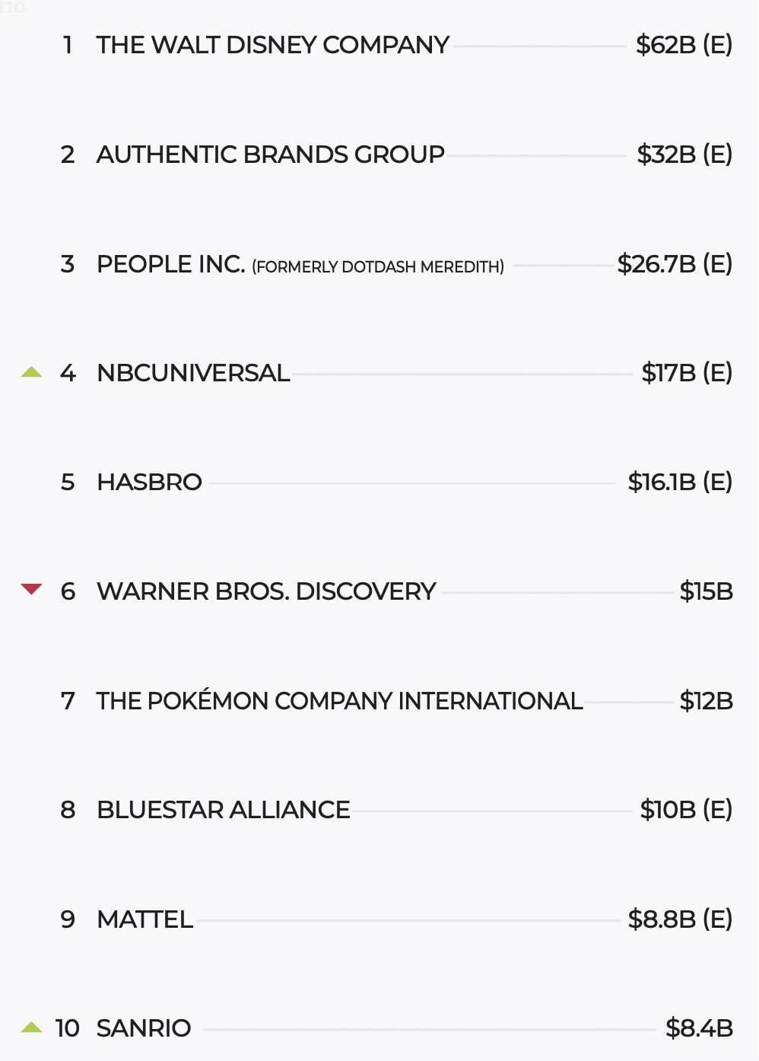Click the green up arrow beside NBCUniversal
759x1061 pixels.
[31, 372]
